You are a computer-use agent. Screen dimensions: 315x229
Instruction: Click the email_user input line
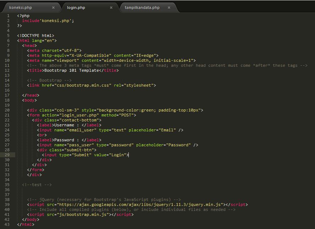coord(110,130)
